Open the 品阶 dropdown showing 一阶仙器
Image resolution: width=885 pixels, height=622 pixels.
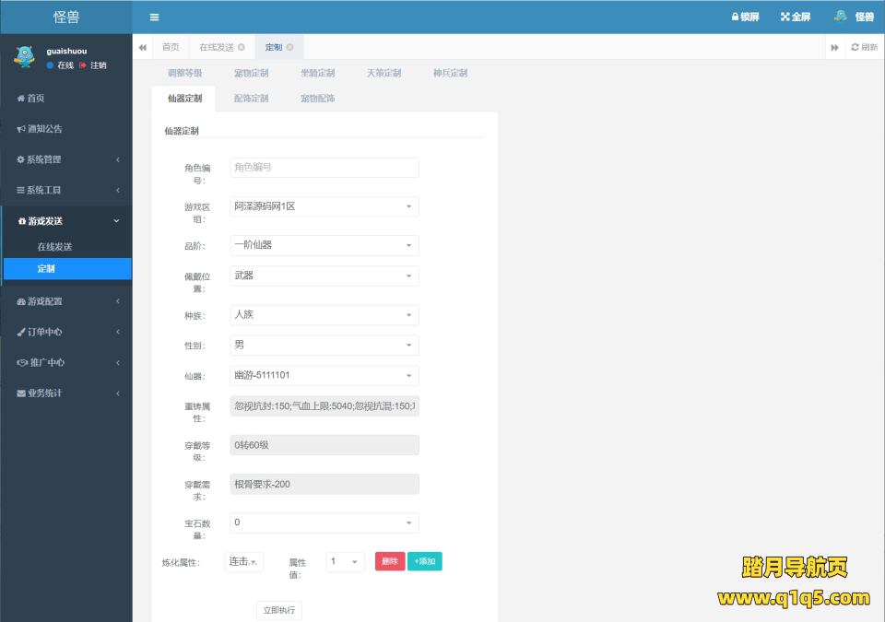(x=324, y=245)
